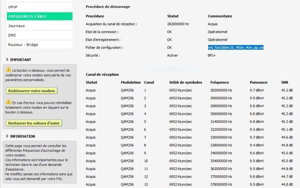The width and height of the screenshot is (300, 188).
Task: Click Redémarrer votre modem button
Action: point(31,91)
